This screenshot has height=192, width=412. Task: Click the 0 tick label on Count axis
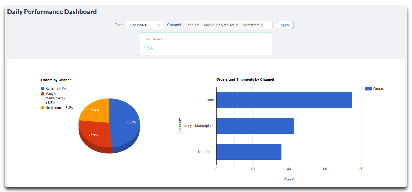click(216, 169)
